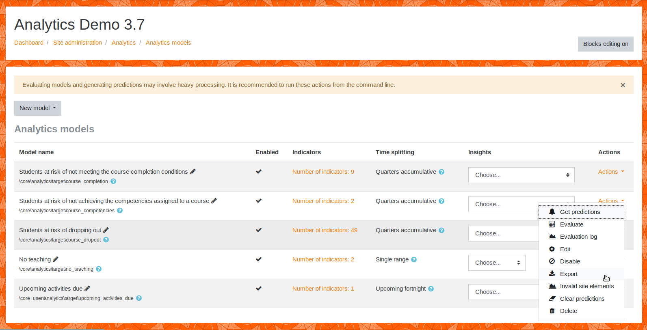The image size is (647, 330).
Task: Edit the 'No teaching' model name via pencil
Action: click(56, 259)
